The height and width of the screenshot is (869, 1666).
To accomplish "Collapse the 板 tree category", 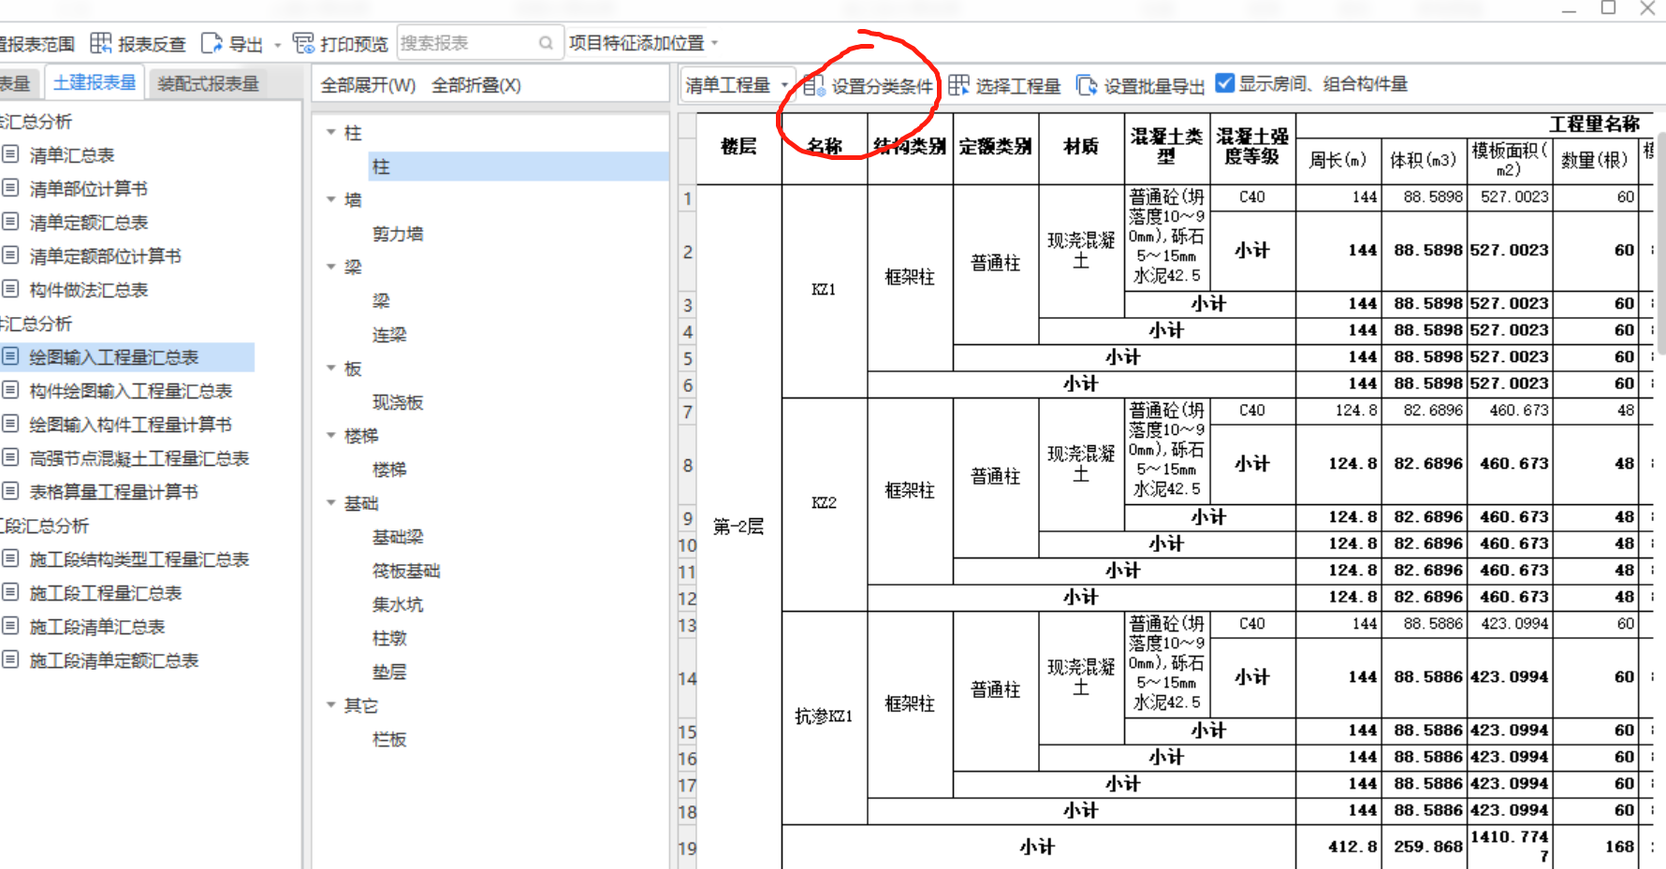I will 331,369.
